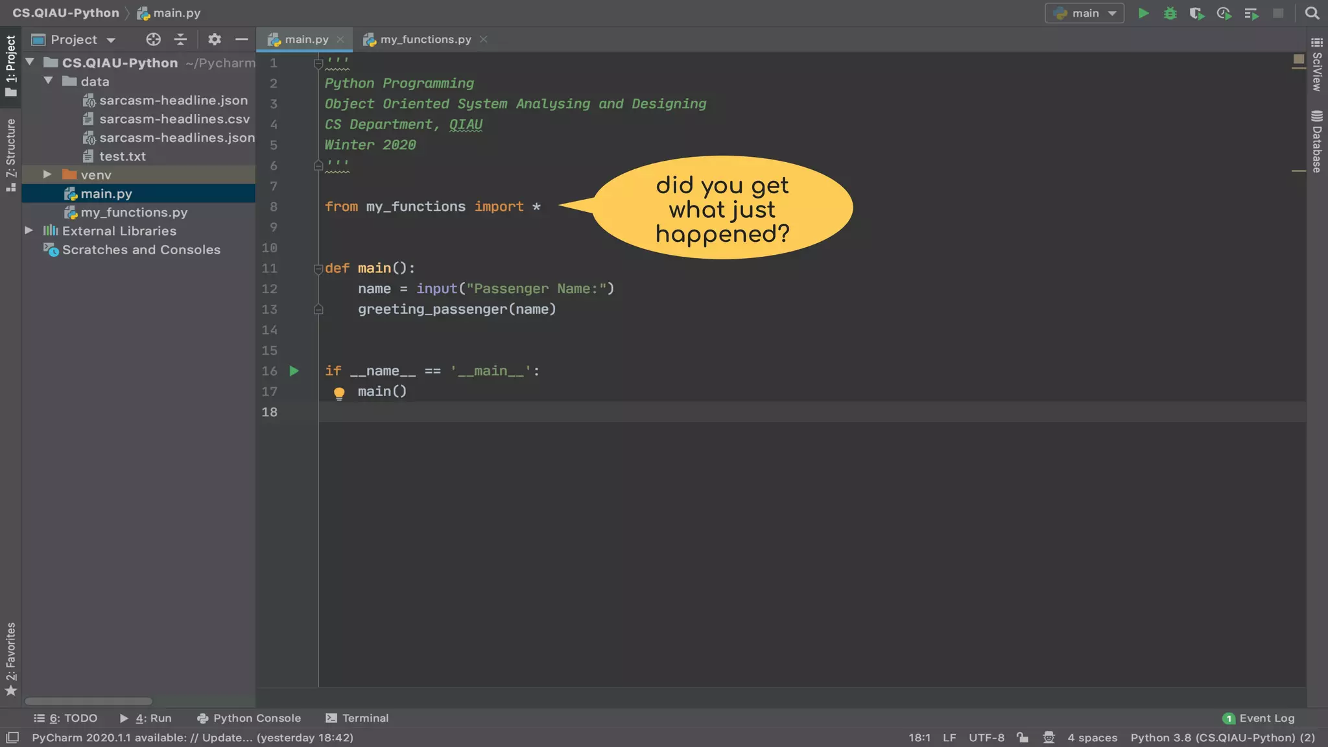Change line separator LF in status bar
Image resolution: width=1328 pixels, height=747 pixels.
click(949, 737)
